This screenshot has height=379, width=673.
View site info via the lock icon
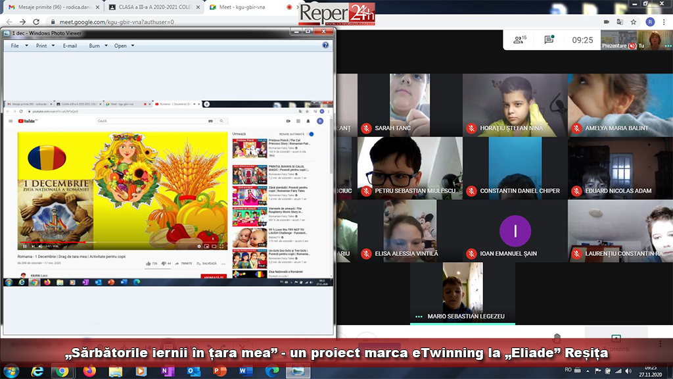click(53, 22)
